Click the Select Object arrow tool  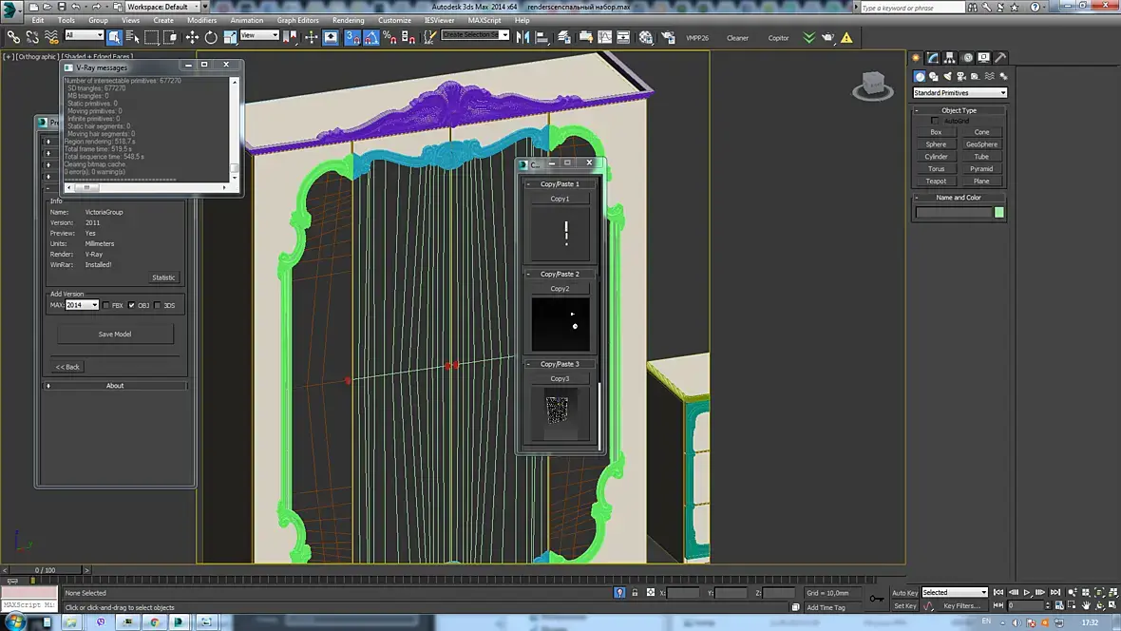[114, 38]
